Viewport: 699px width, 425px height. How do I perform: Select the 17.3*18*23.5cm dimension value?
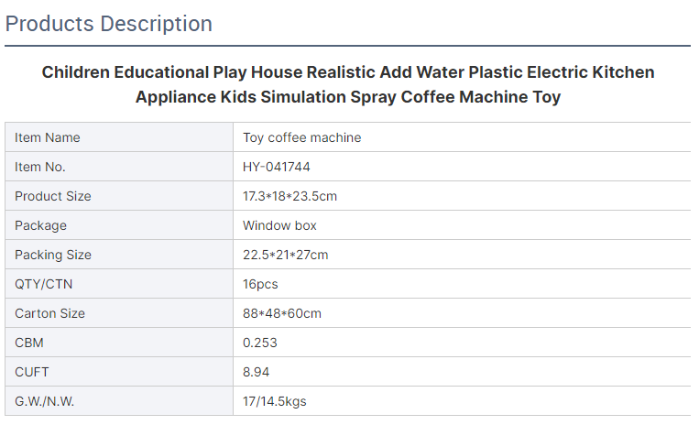tap(289, 196)
